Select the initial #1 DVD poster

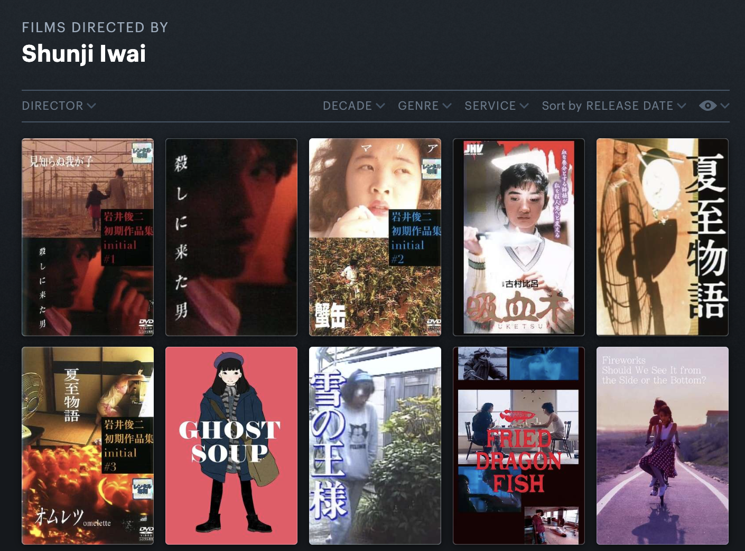point(88,237)
